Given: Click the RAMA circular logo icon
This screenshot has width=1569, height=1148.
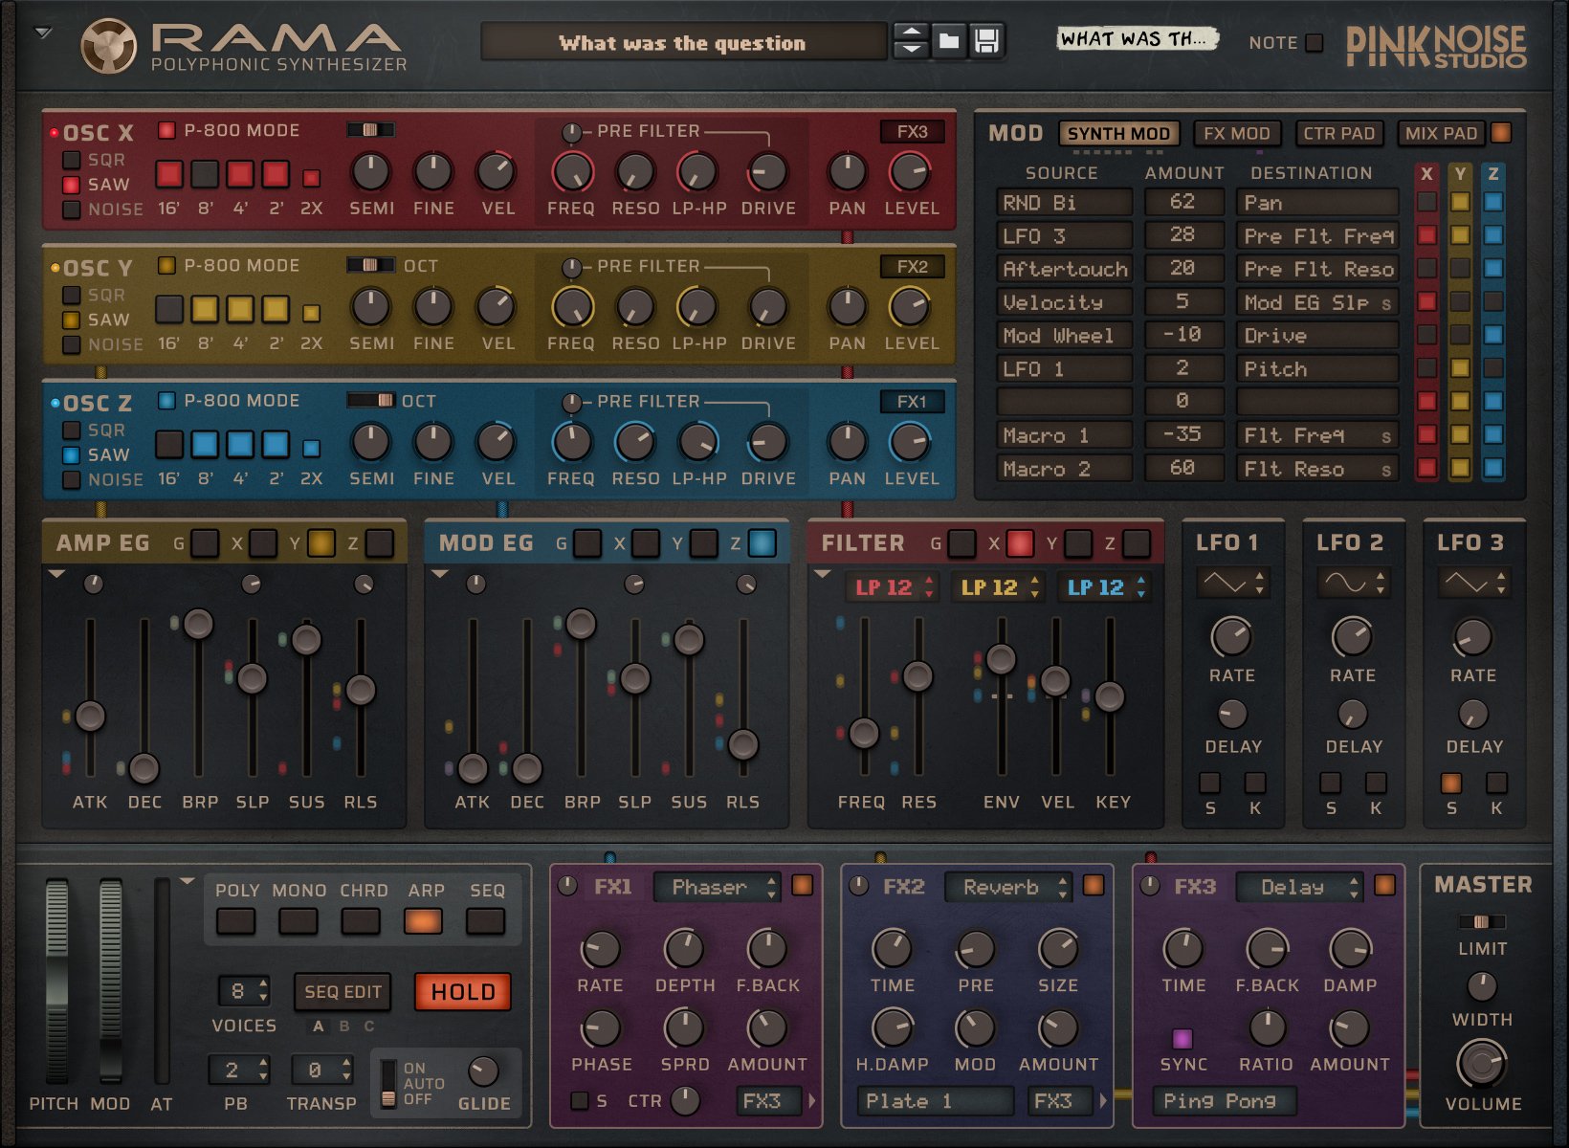Looking at the screenshot, I should click(x=111, y=43).
